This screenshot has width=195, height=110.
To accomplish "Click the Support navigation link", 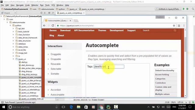I will (131, 31).
